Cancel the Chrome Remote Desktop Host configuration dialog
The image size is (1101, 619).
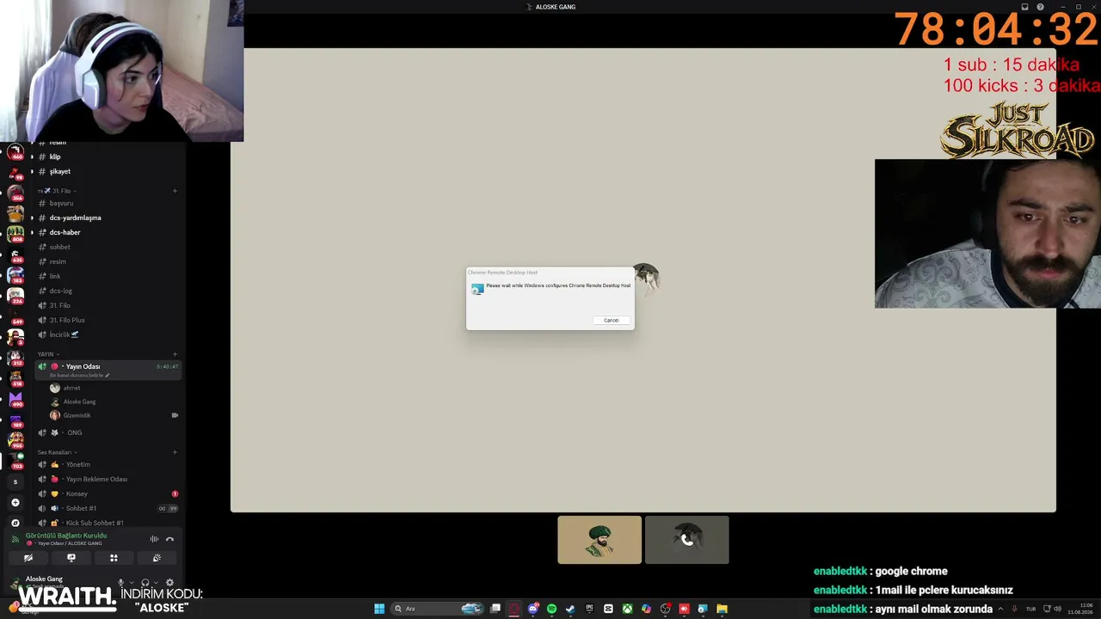pyautogui.click(x=611, y=320)
